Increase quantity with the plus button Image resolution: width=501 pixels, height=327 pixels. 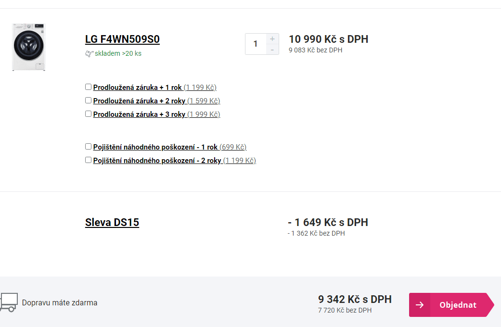click(x=272, y=38)
